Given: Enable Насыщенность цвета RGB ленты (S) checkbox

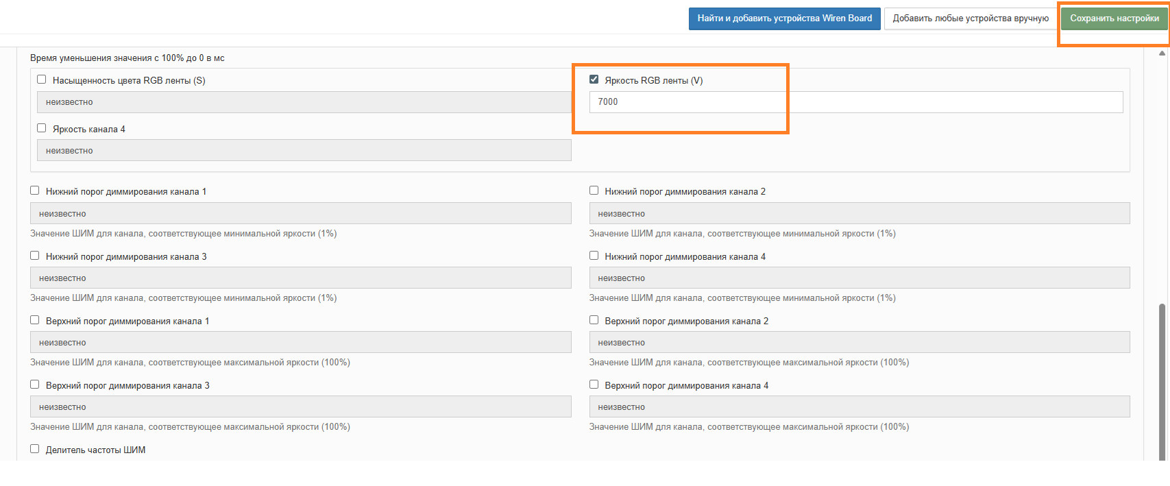Looking at the screenshot, I should pos(42,80).
